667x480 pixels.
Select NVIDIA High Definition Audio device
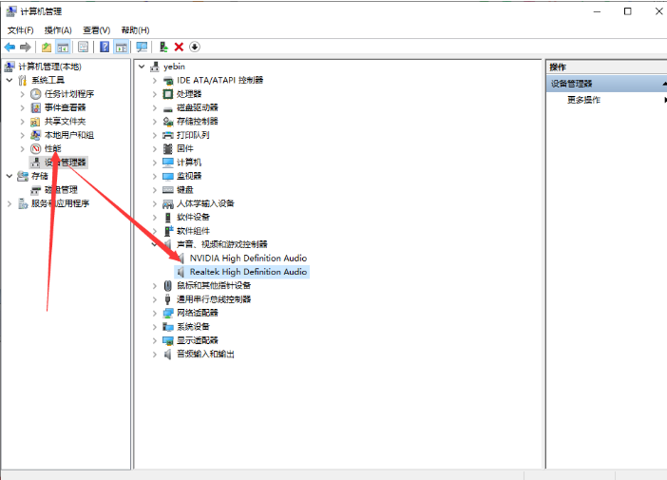pos(248,258)
